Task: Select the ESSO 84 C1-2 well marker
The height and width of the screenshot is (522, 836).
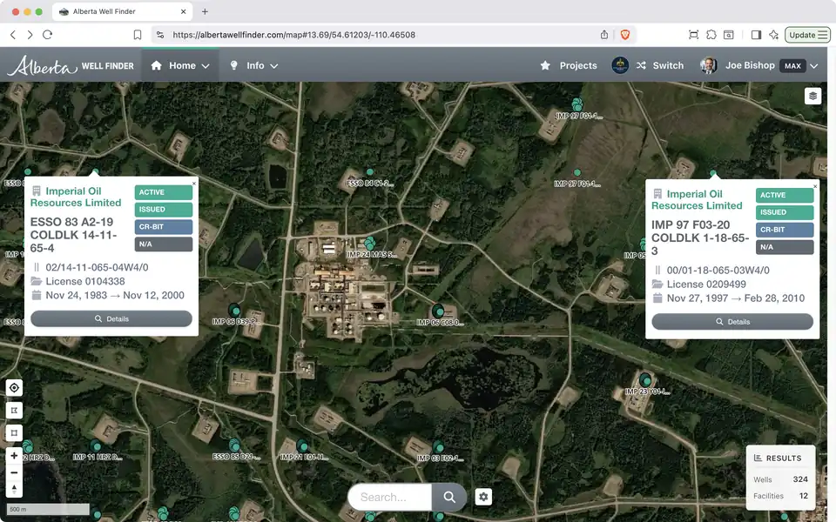Action: click(369, 172)
